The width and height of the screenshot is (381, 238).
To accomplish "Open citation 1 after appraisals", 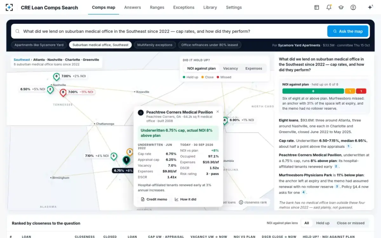I will (x=348, y=146).
